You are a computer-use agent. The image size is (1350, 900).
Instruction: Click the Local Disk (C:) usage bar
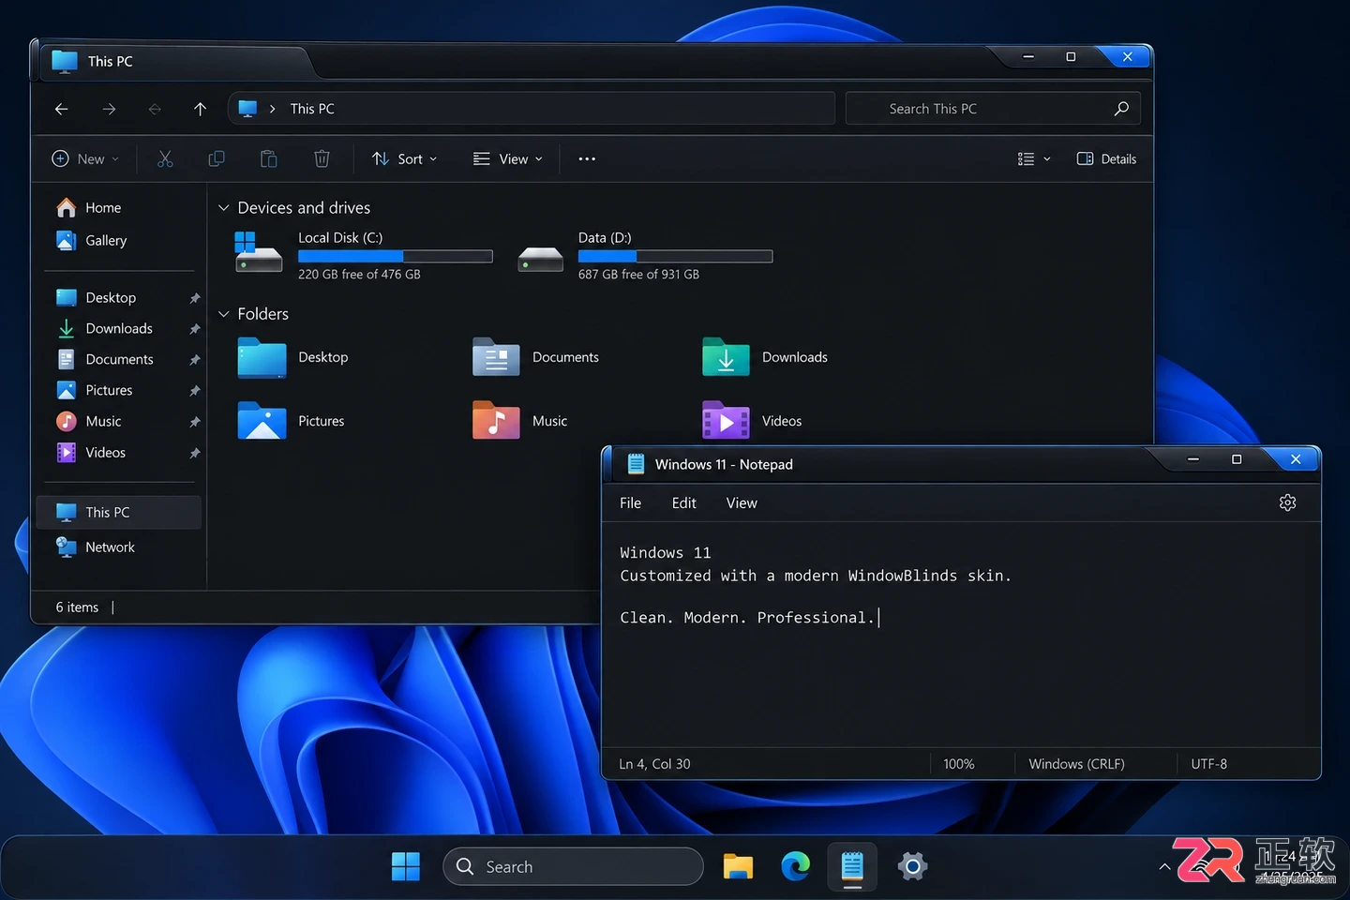[x=396, y=257]
